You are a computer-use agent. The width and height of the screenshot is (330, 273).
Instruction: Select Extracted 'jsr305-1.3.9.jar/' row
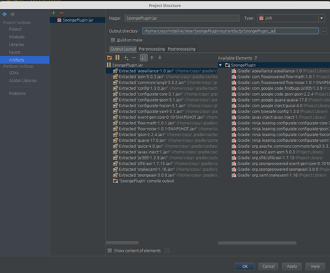(x=162, y=158)
